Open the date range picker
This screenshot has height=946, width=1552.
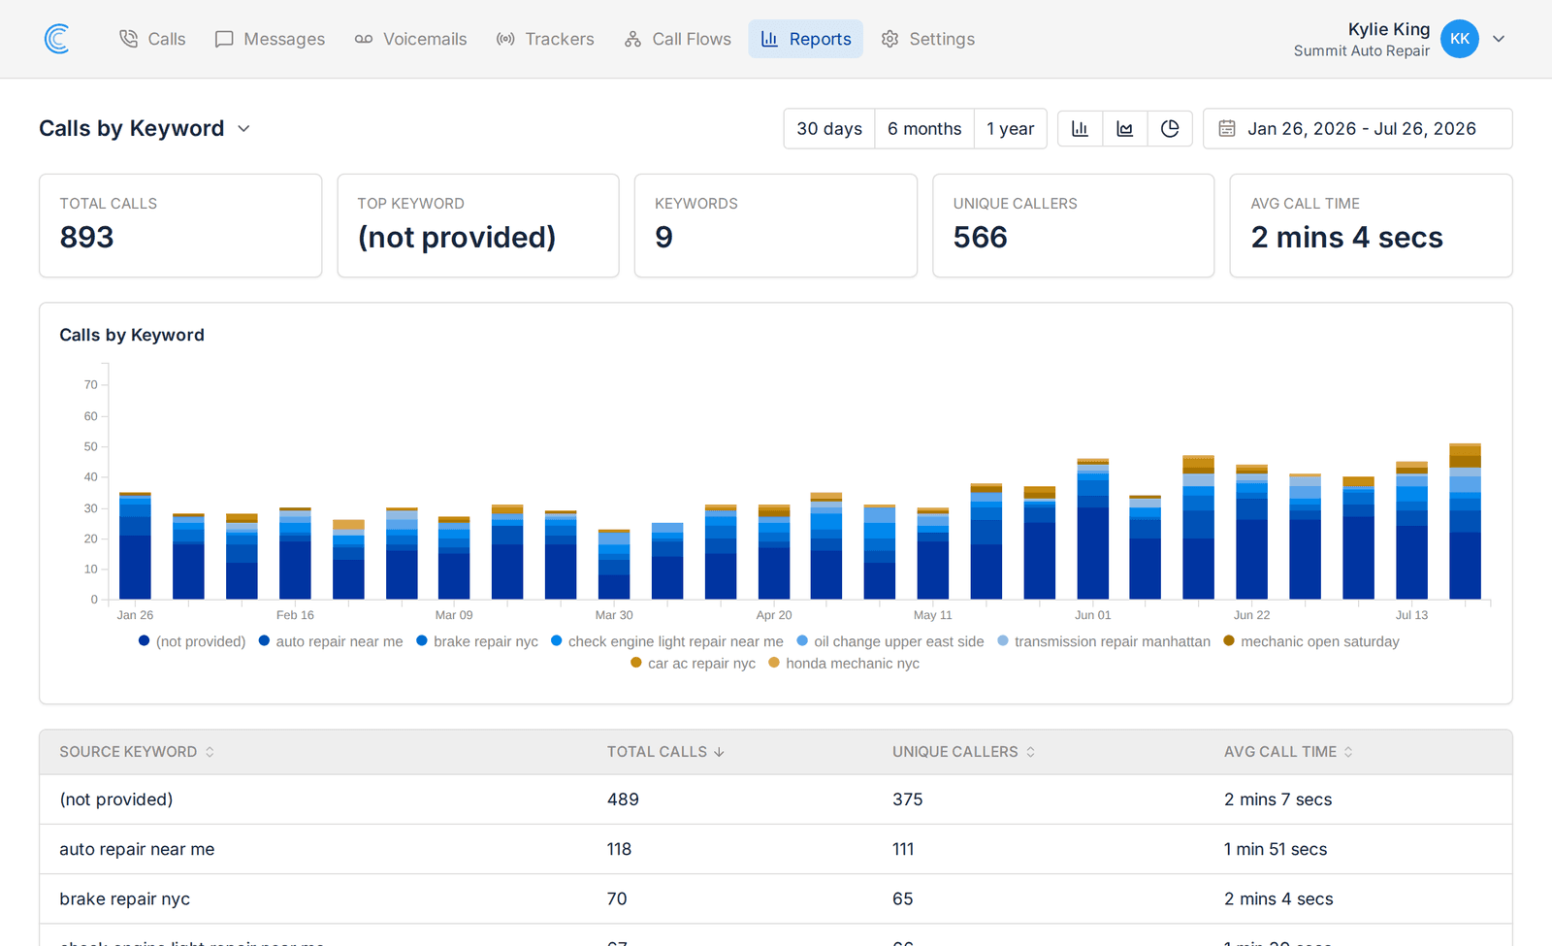click(1358, 128)
